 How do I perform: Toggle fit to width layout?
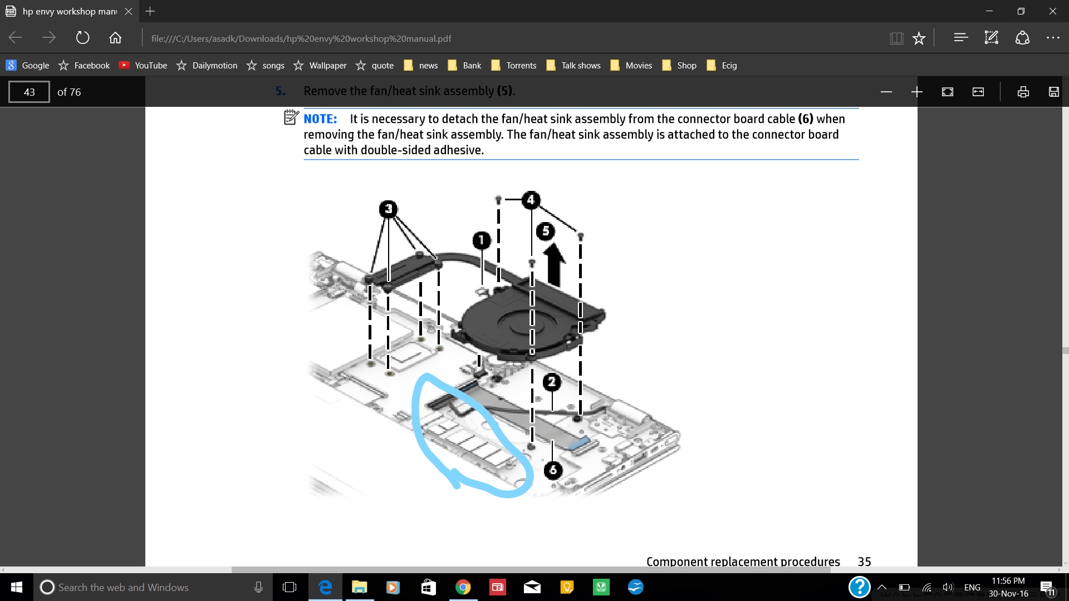pos(978,92)
